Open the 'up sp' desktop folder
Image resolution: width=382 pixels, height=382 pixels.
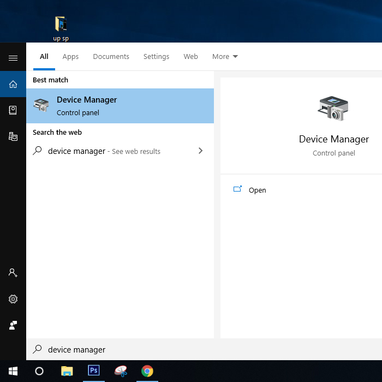click(x=61, y=28)
